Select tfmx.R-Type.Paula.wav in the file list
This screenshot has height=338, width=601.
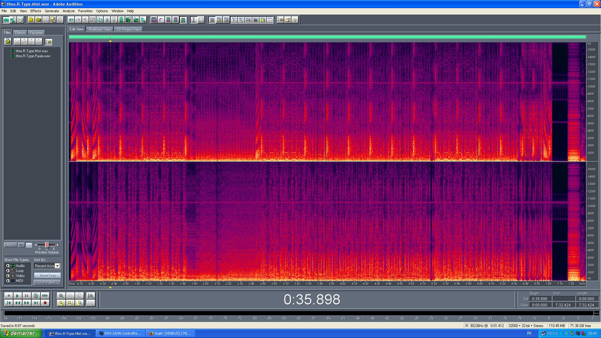(x=33, y=56)
